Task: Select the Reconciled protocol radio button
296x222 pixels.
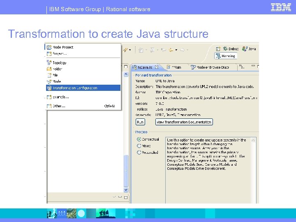Action: pos(139,153)
